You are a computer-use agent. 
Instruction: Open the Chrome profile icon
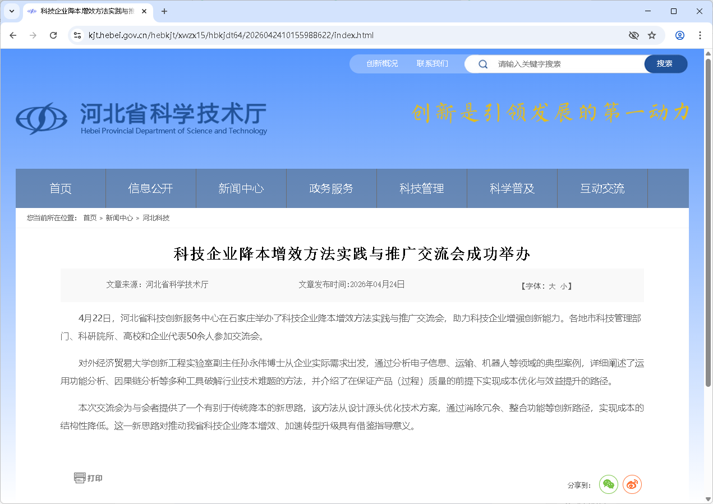680,35
